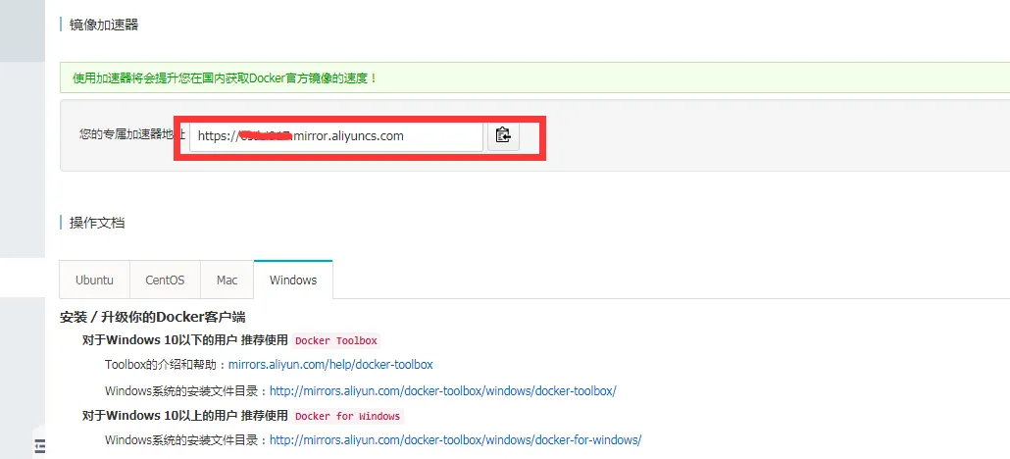Click the highlighted item in the left sidebar
1010x459 pixels.
click(22, 279)
